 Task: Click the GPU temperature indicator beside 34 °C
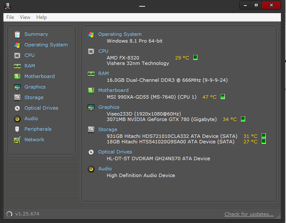243,119
